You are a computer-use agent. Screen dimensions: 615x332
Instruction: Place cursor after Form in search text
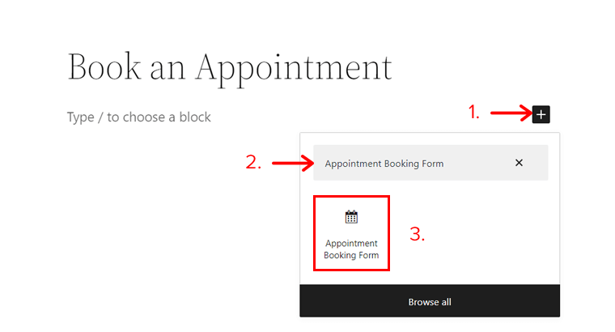(444, 164)
